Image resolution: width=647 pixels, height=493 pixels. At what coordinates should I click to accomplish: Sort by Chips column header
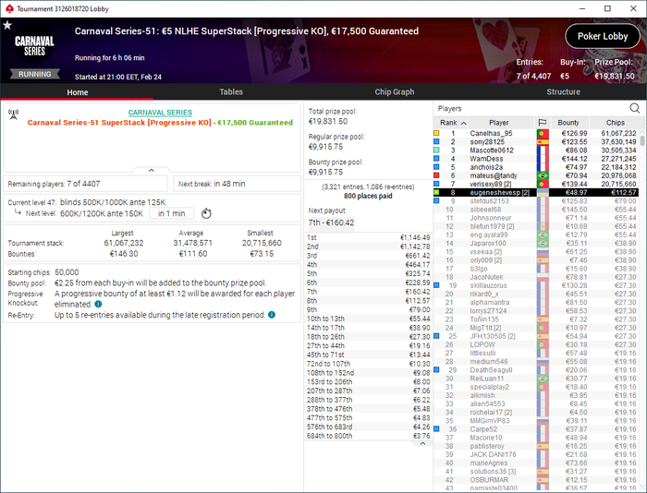point(615,123)
